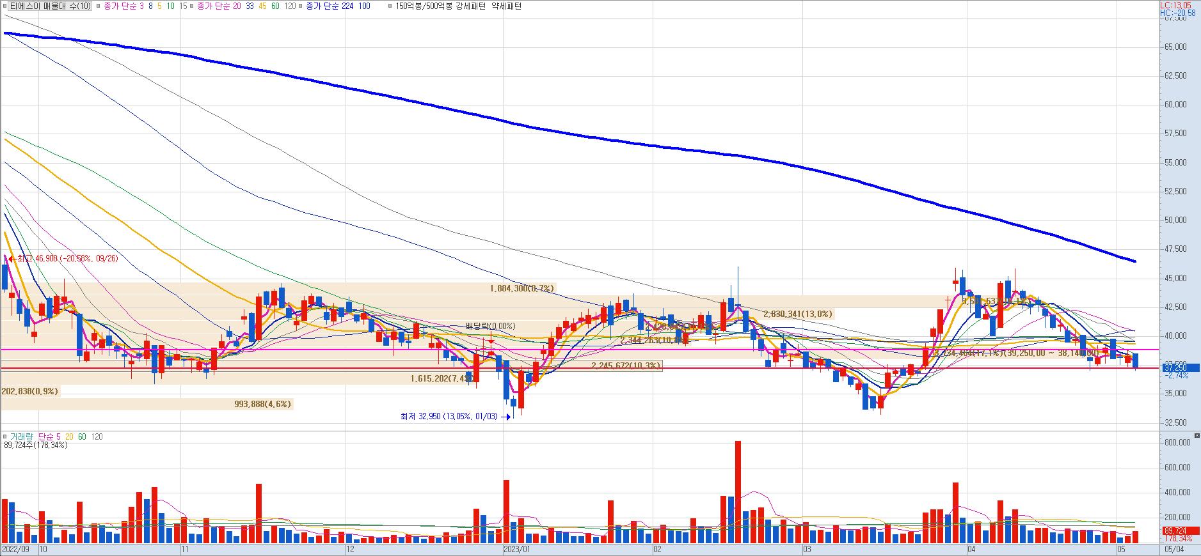This screenshot has height=556, width=1201.
Task: Click the LC:13.05 indicator
Action: tap(1176, 5)
